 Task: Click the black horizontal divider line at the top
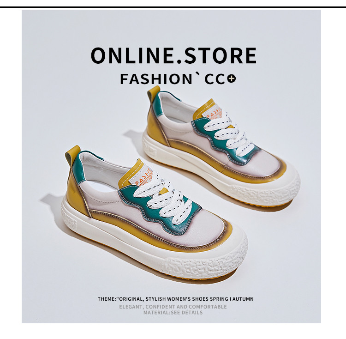tap(173, 7)
